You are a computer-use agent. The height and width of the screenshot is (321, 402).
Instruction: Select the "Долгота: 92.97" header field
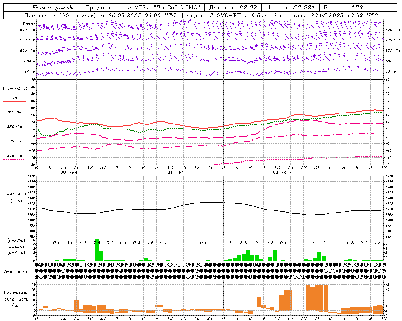point(233,8)
